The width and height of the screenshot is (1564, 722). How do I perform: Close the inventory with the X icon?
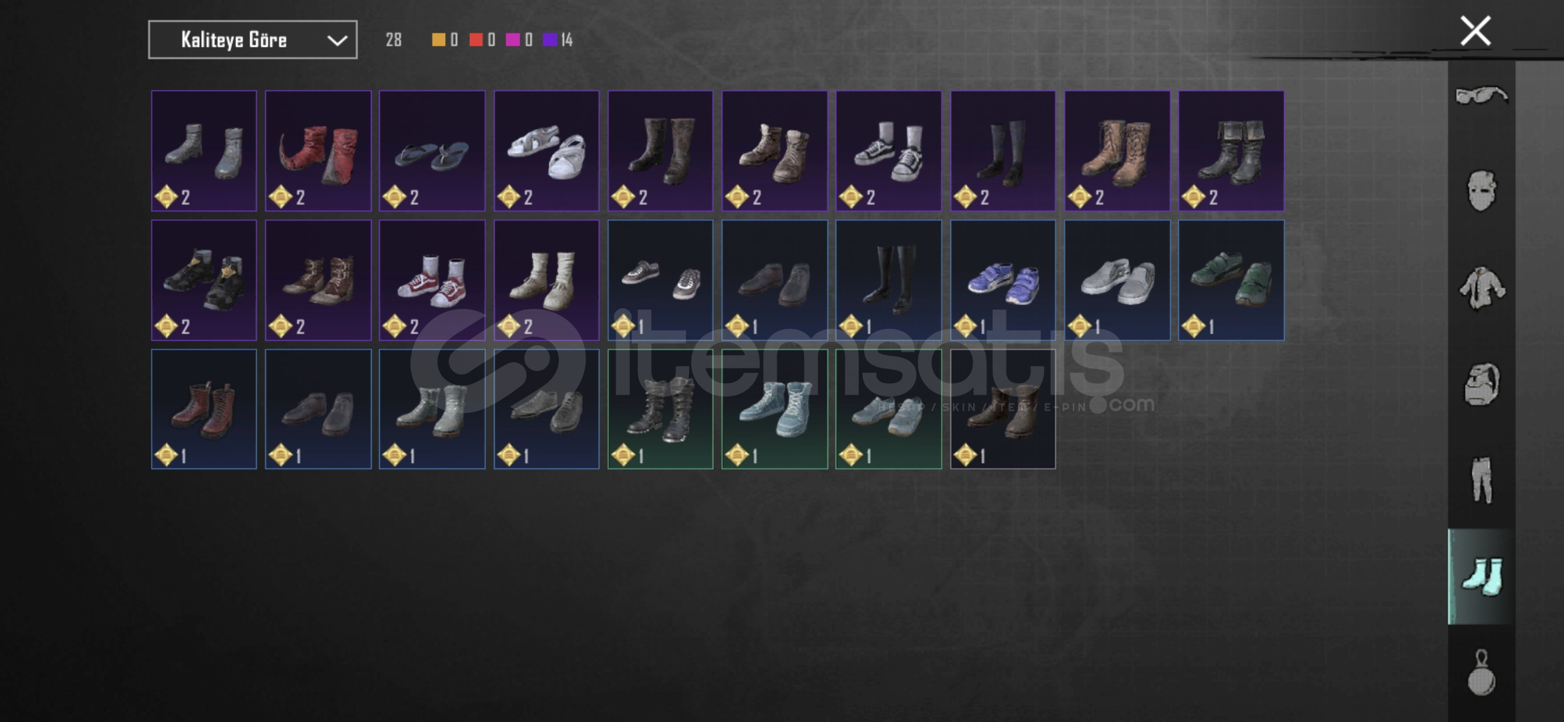(1475, 31)
